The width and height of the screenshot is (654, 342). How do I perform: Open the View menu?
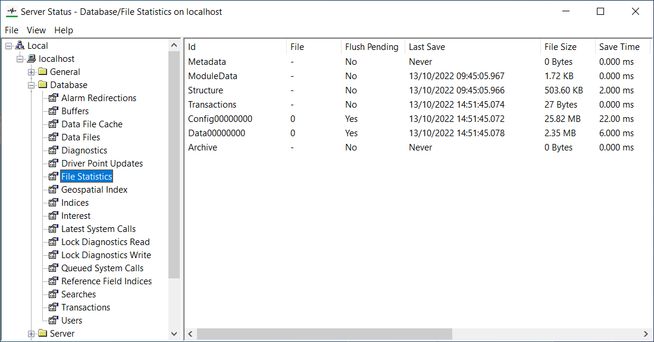(36, 30)
